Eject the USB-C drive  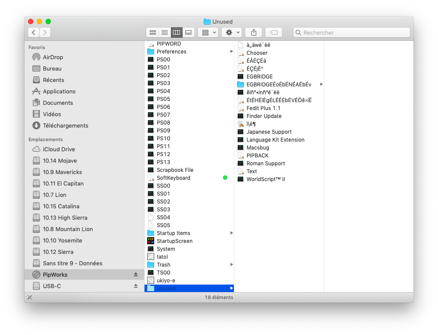[136, 286]
